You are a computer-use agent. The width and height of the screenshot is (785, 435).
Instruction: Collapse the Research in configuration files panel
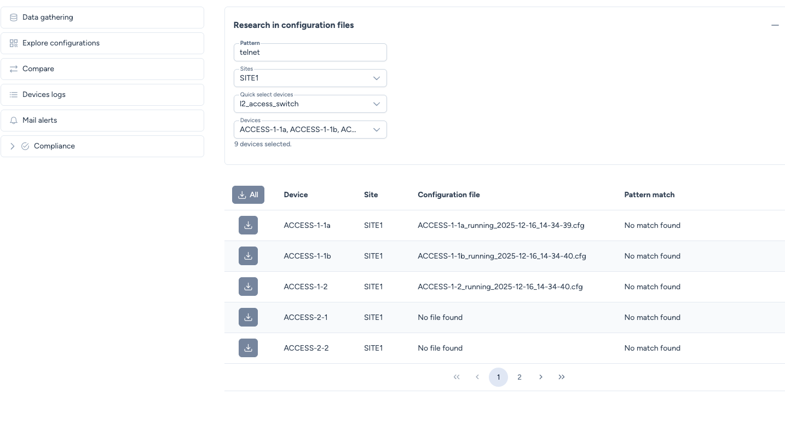click(x=775, y=25)
